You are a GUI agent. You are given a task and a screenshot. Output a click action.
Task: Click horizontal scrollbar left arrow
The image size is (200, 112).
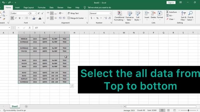[x=125, y=106]
